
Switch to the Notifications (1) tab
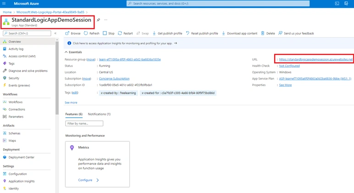[99, 114]
